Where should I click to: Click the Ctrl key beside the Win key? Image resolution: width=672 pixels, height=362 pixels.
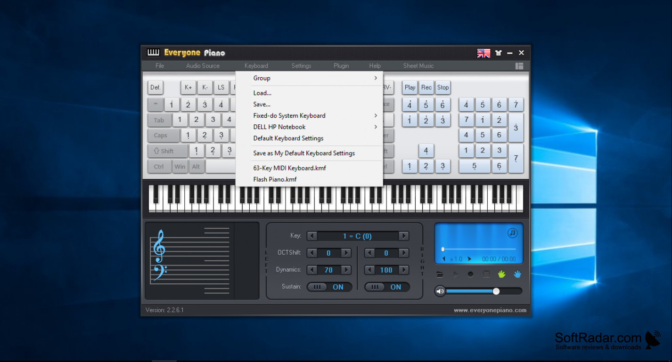pos(159,167)
